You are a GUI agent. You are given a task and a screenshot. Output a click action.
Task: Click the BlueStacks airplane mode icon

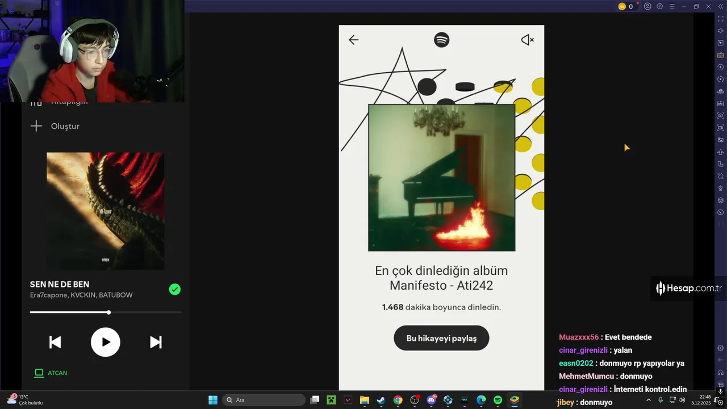point(720,152)
